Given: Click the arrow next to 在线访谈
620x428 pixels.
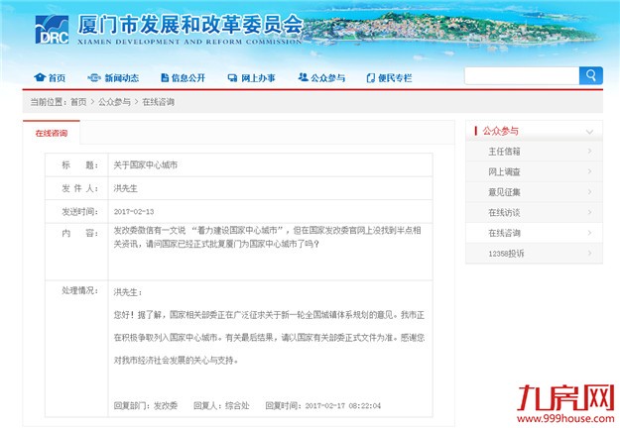Looking at the screenshot, I should [x=589, y=212].
